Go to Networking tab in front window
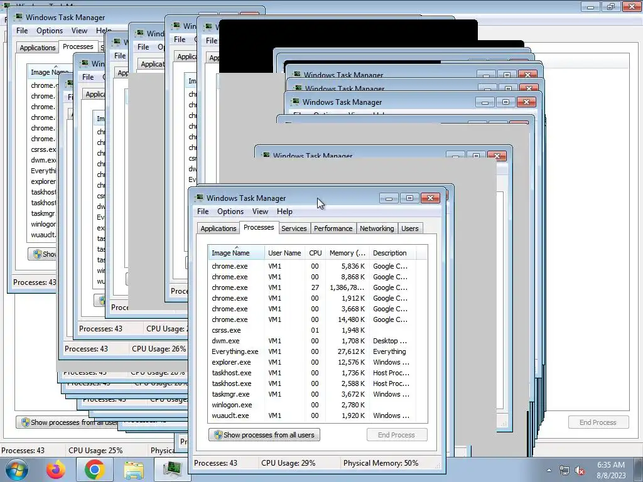The image size is (643, 482). 377,228
